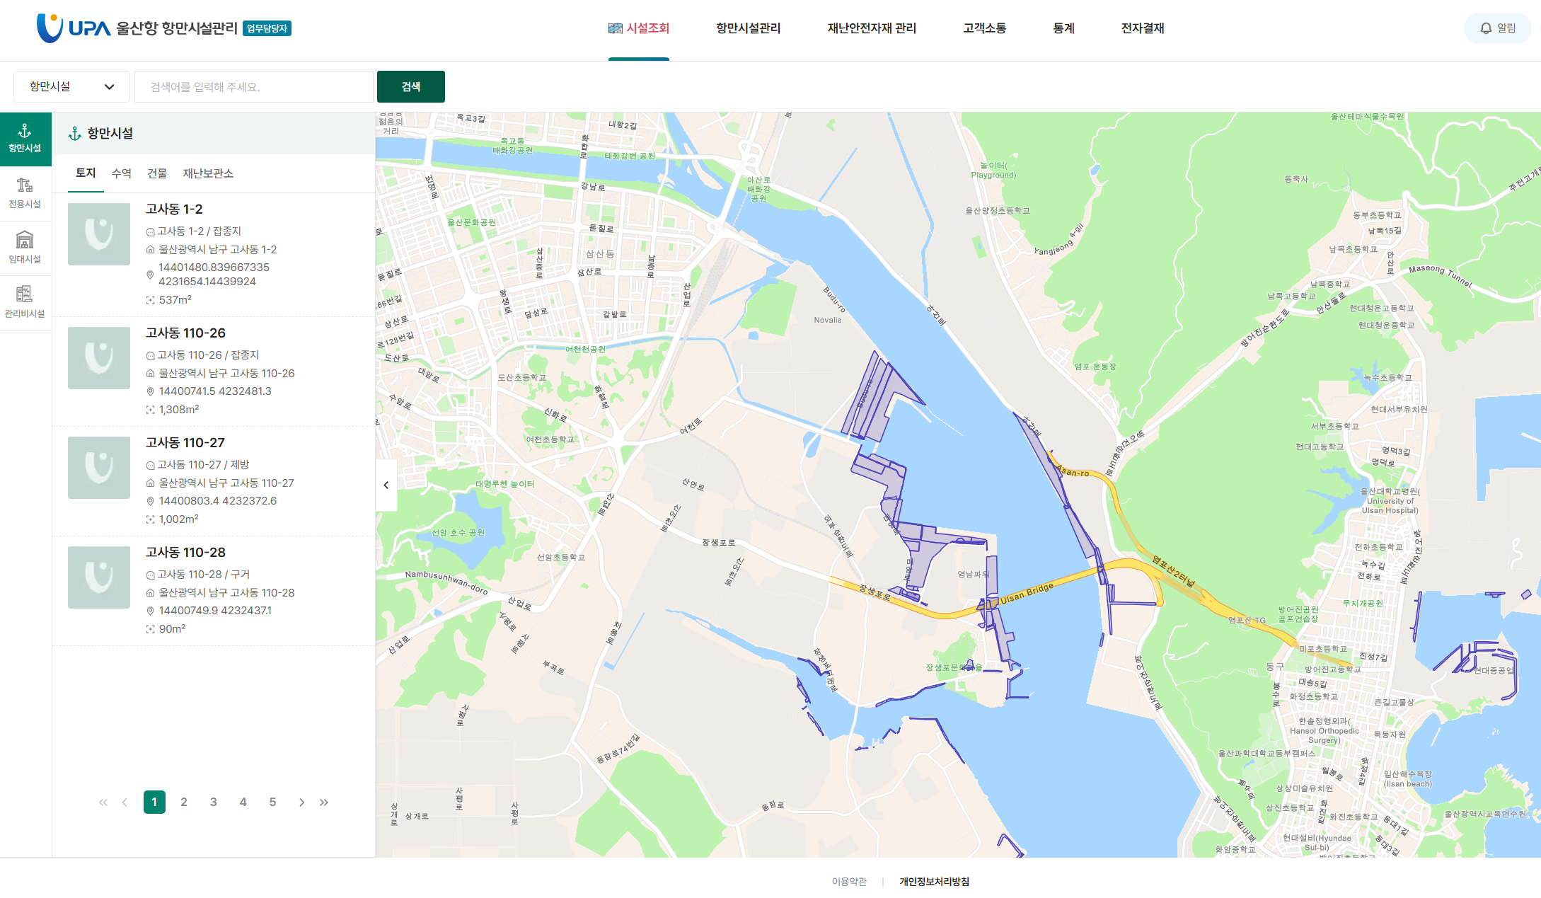Viewport: 1541px width, 898px height.
Task: Click current page 1 button
Action: coord(154,802)
